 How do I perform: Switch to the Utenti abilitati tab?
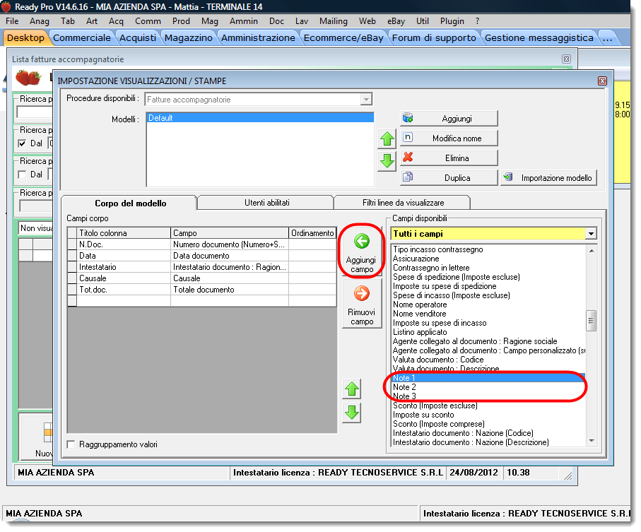266,203
